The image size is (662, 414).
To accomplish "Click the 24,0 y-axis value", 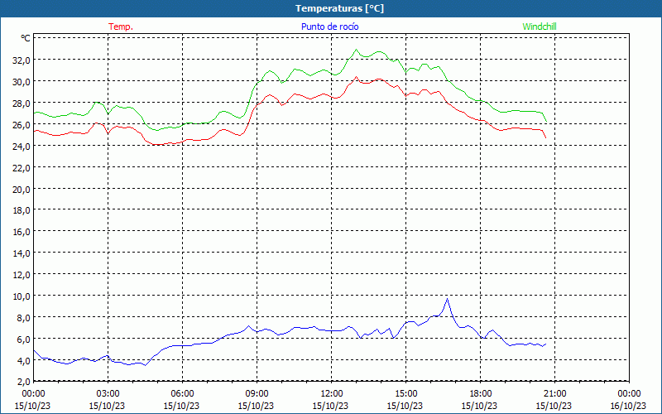I will tap(22, 147).
